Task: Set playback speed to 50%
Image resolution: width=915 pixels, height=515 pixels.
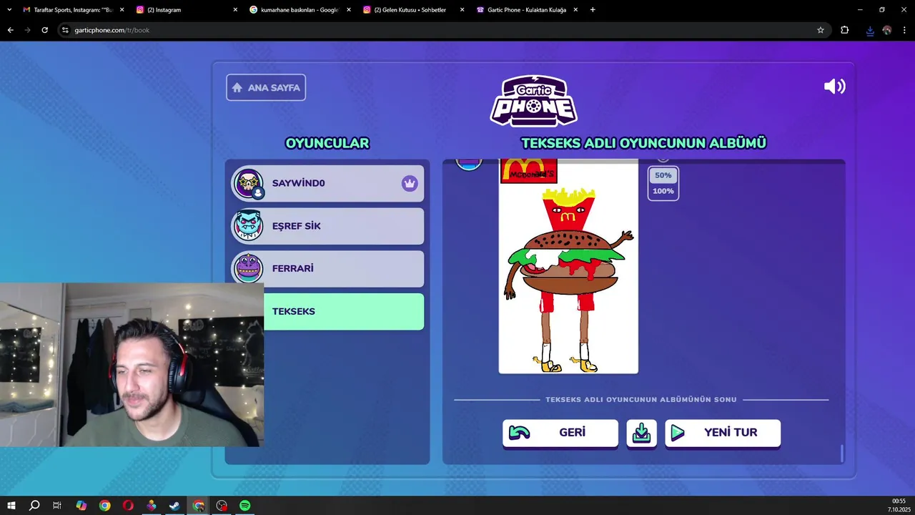Action: 663,175
